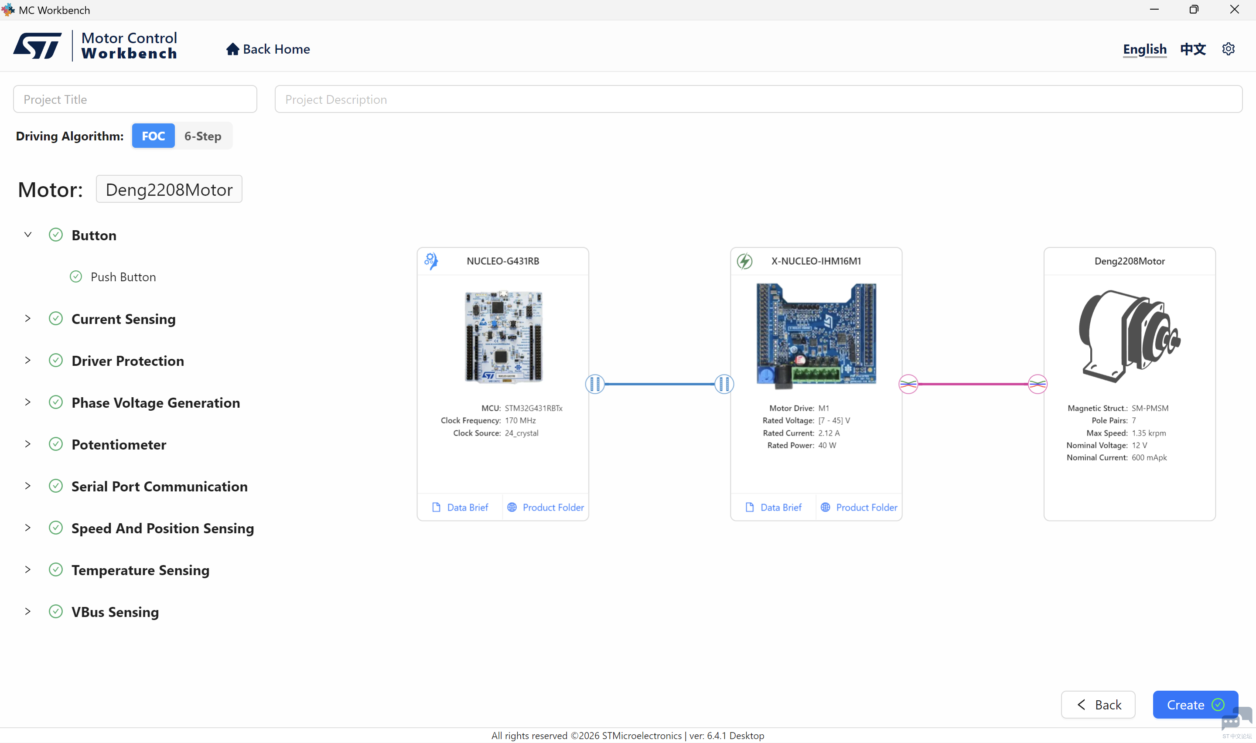
Task: Click the Deng2208Motor motor image
Action: [x=1130, y=336]
